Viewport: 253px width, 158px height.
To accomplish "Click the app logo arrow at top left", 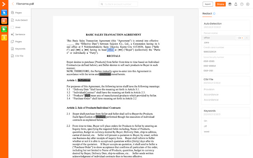I will (x=4, y=4).
